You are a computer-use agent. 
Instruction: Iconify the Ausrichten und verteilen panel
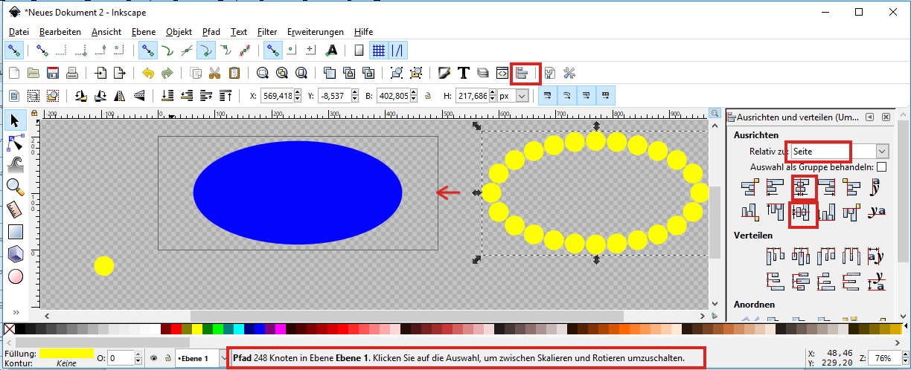(x=869, y=117)
